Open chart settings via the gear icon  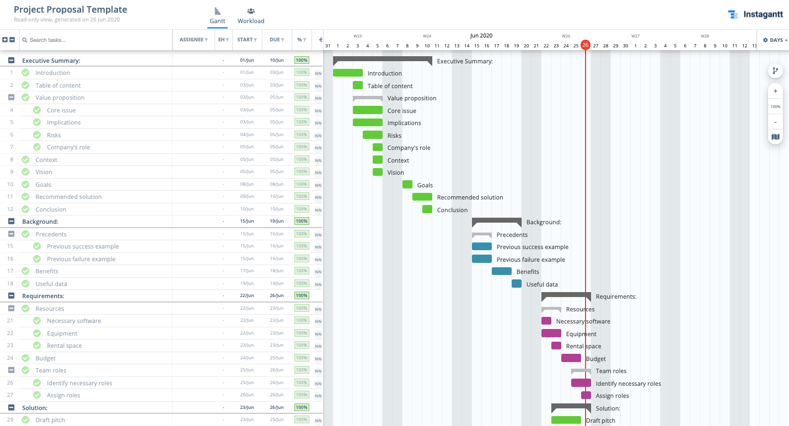(x=765, y=40)
